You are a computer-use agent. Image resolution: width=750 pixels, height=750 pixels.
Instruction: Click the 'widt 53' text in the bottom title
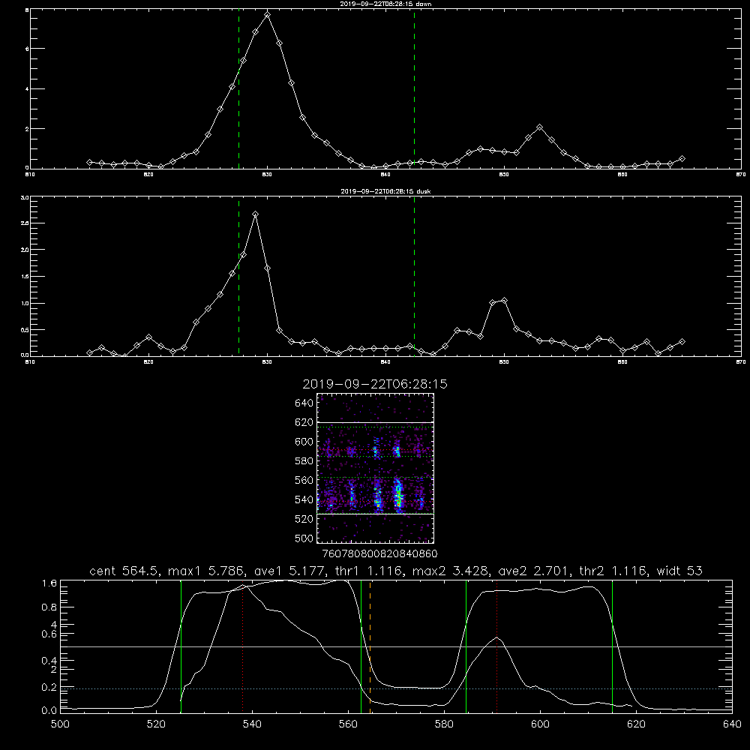coord(679,571)
